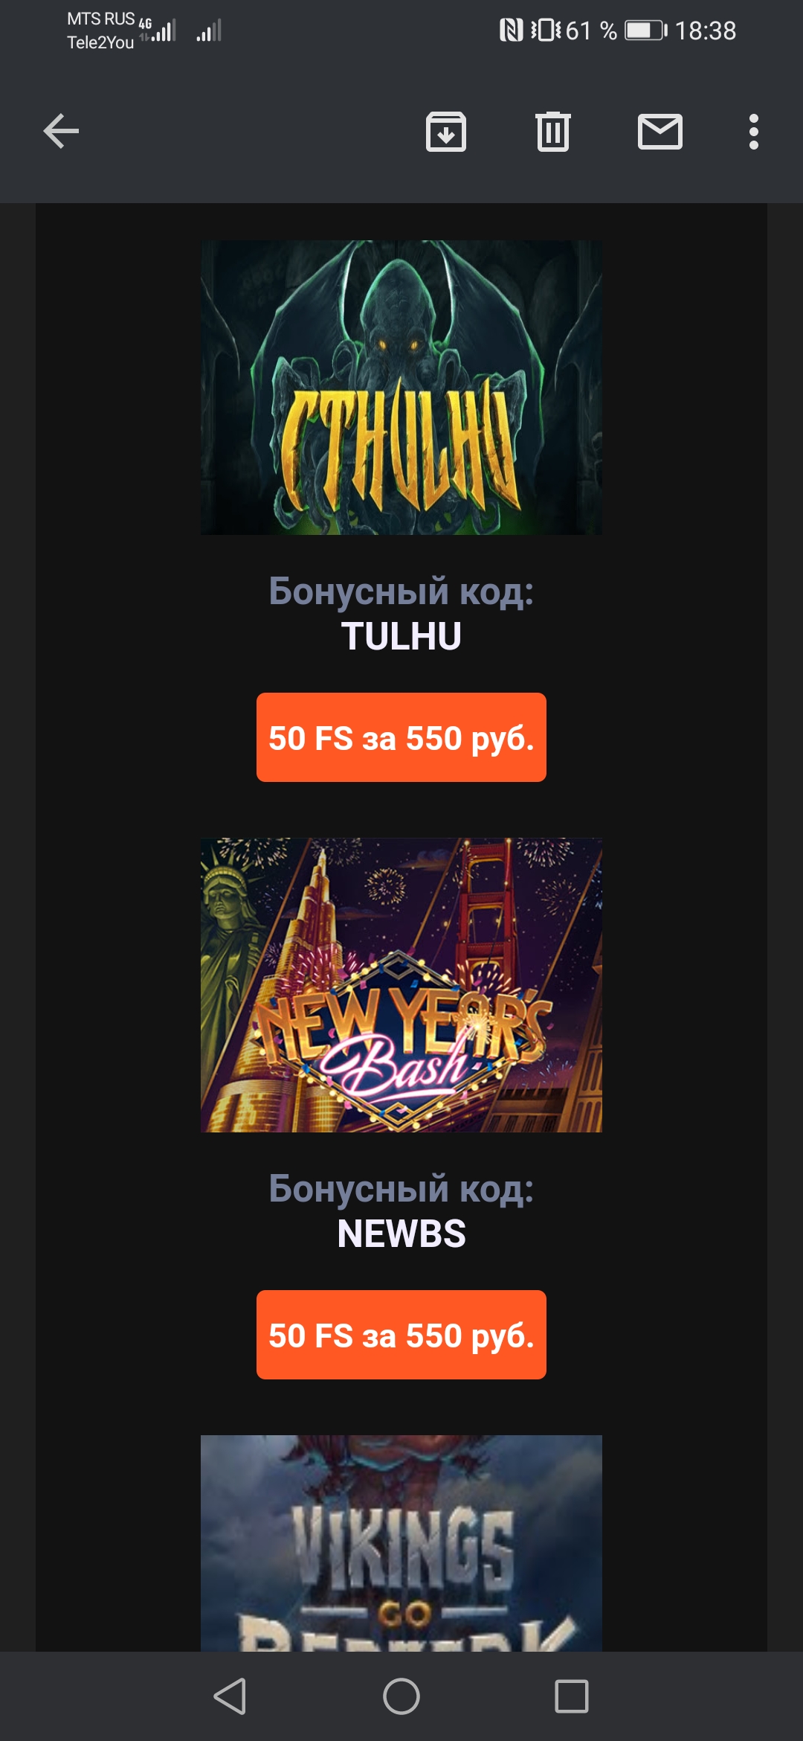Select the TULHU bonus code text
The width and height of the screenshot is (803, 1741).
coord(401,637)
